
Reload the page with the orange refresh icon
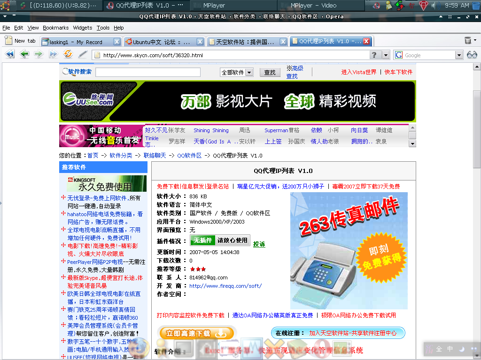(68, 54)
